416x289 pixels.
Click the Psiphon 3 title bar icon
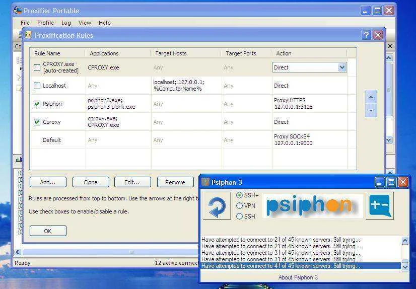point(205,182)
